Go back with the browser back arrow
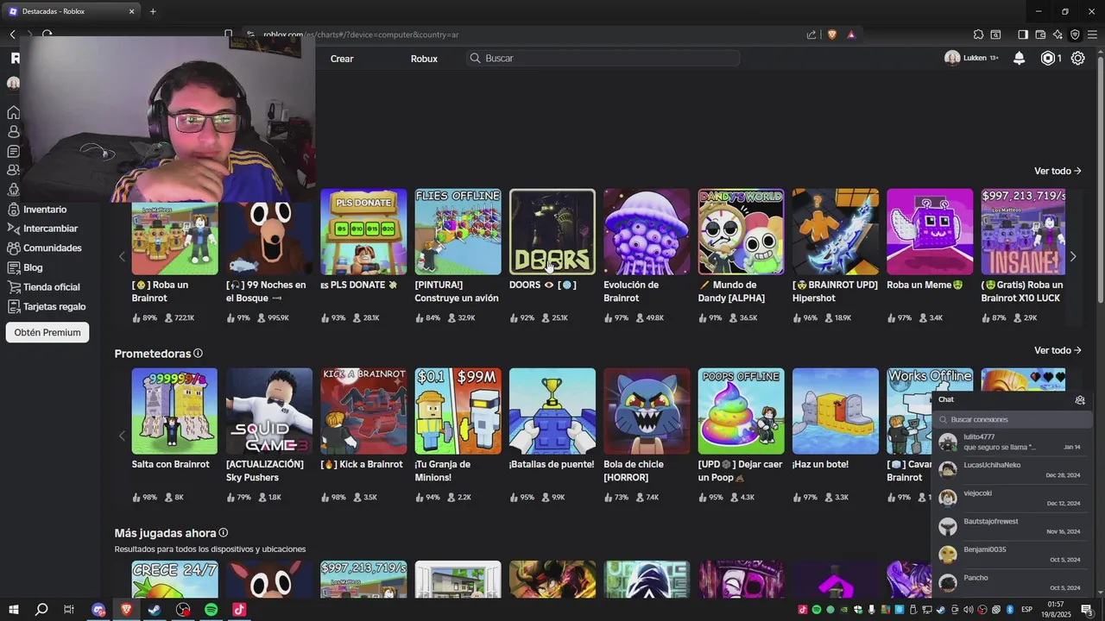 pyautogui.click(x=12, y=34)
